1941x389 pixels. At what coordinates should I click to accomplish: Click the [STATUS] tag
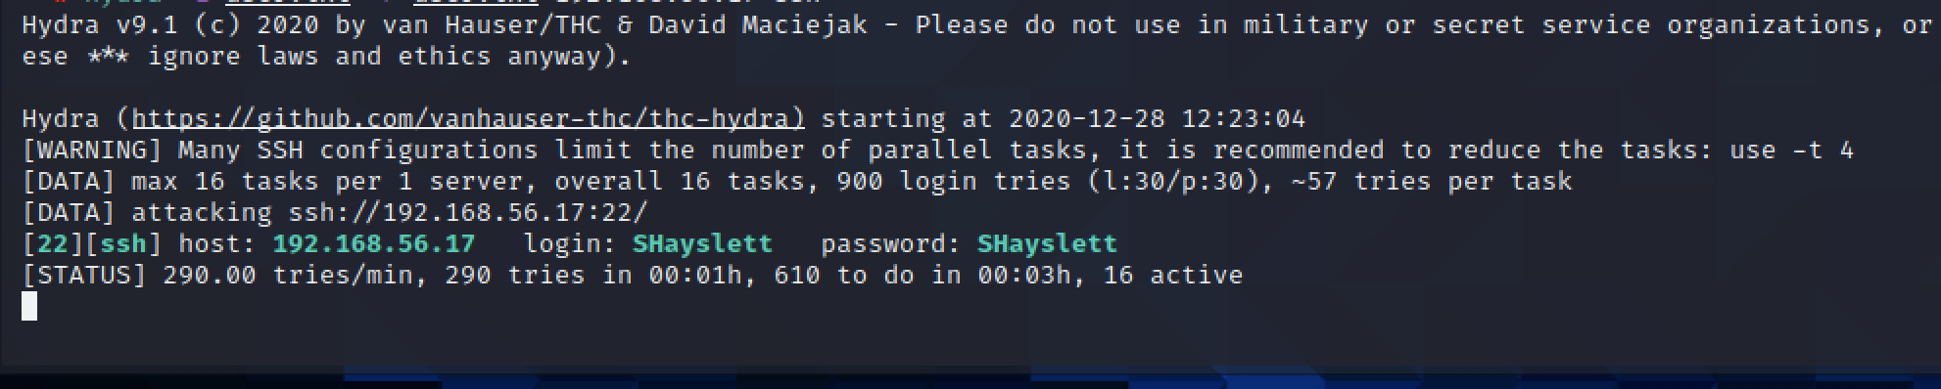(x=84, y=276)
